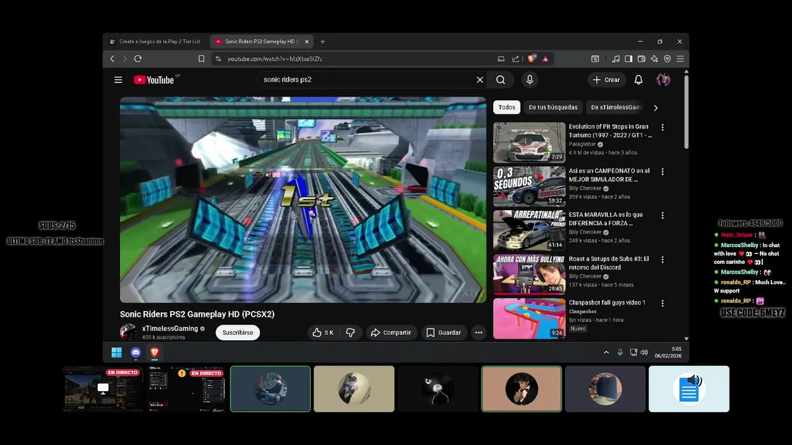Go forward with the browser forward arrow

point(124,59)
